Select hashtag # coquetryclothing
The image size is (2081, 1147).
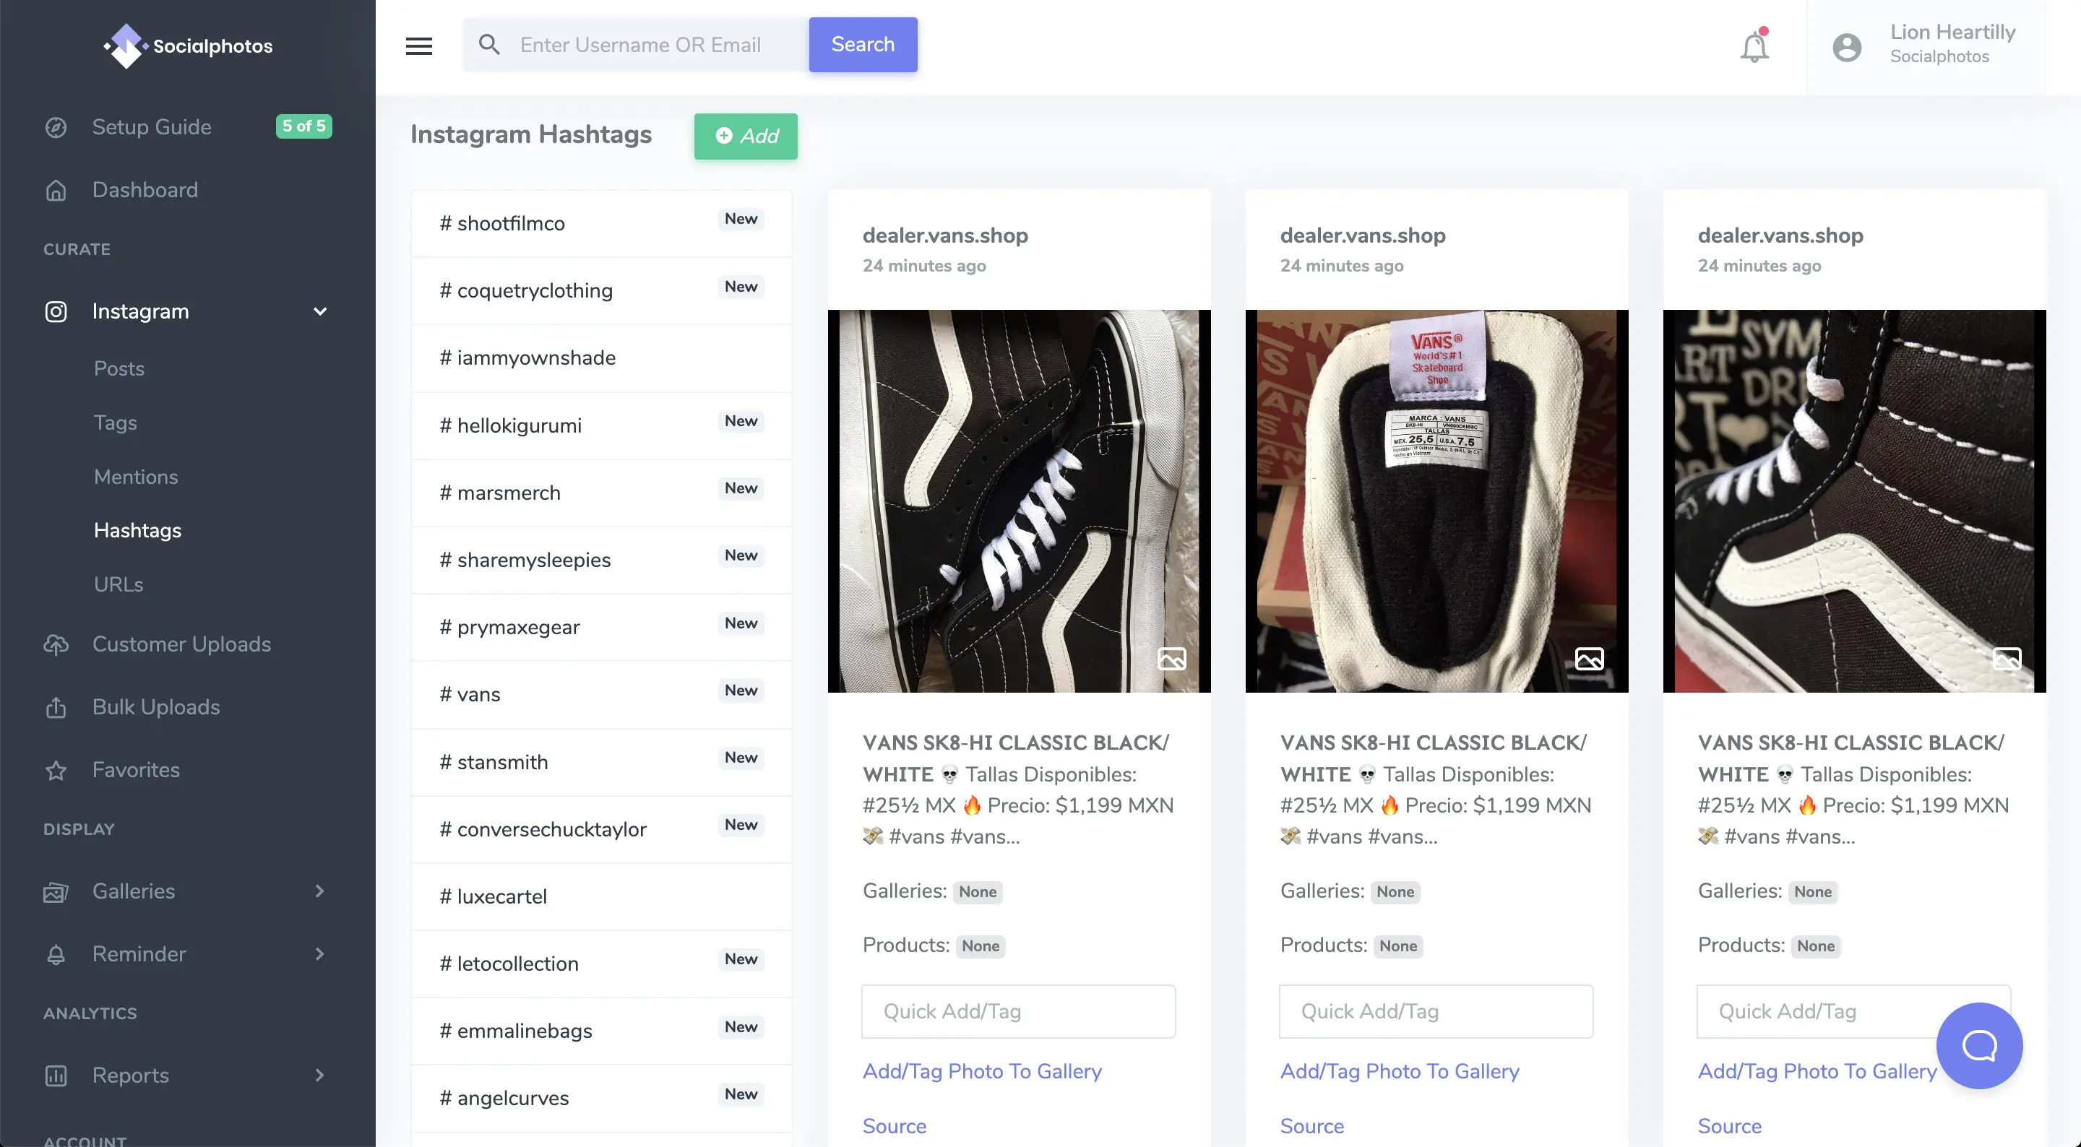602,291
